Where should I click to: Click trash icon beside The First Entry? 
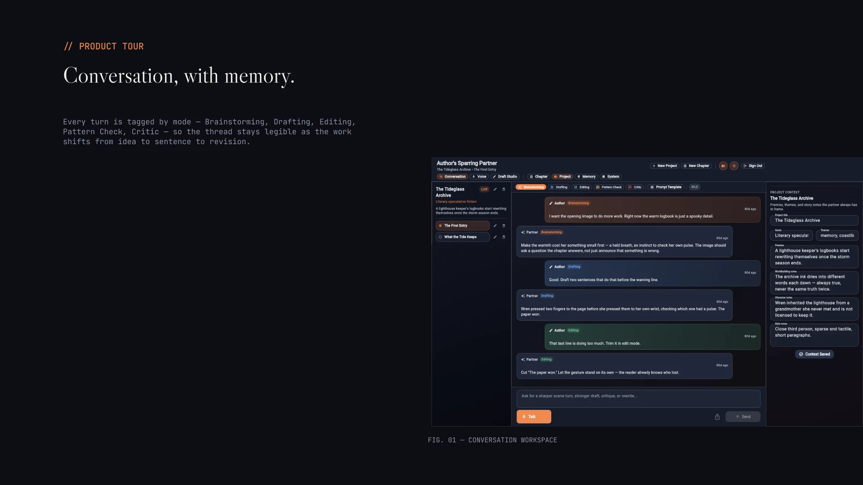[503, 226]
